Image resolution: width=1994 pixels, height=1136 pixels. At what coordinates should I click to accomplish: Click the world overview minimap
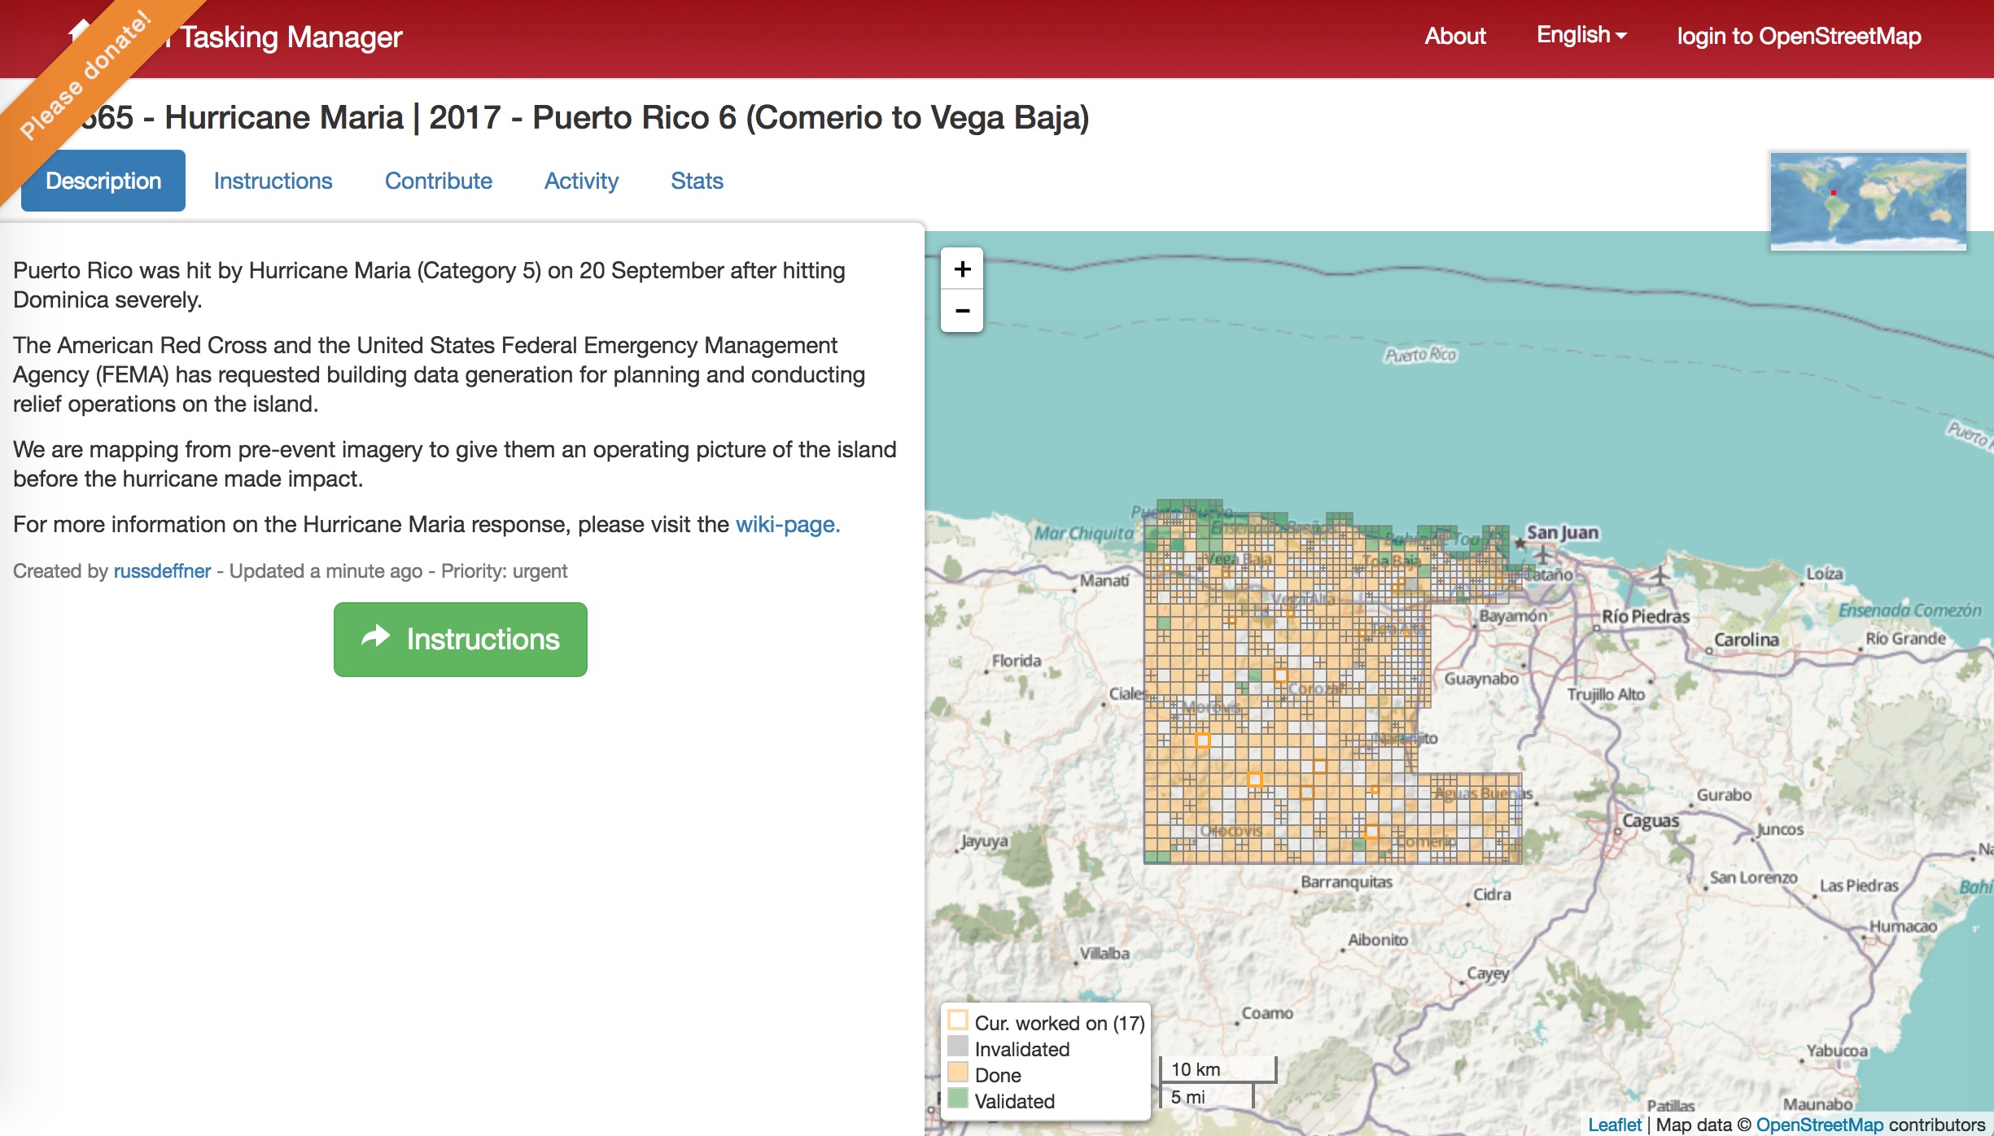coord(1867,200)
